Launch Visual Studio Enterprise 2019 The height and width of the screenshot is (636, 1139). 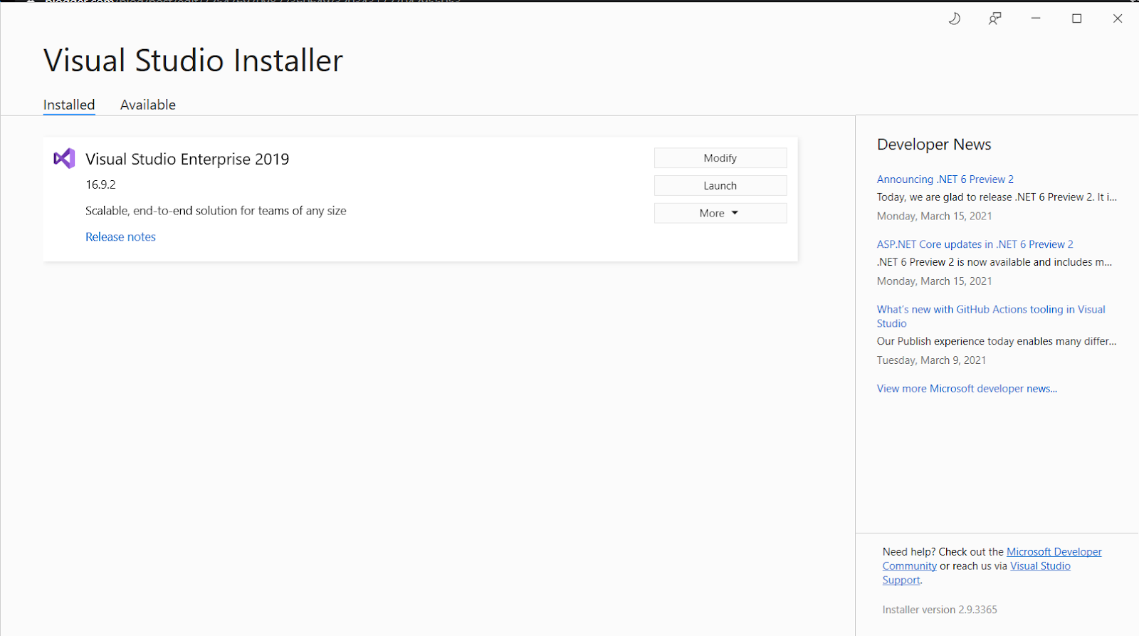click(720, 185)
